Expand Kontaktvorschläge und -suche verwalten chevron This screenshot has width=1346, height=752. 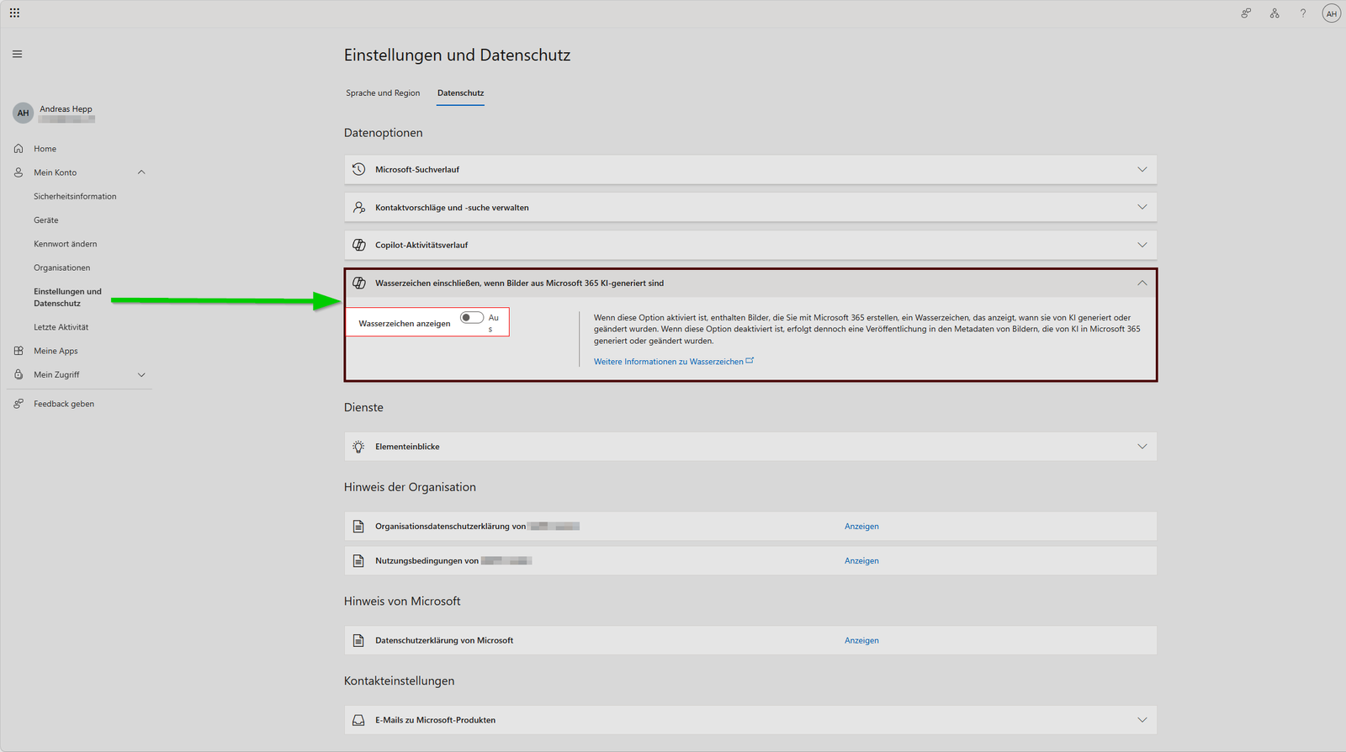pyautogui.click(x=1142, y=207)
